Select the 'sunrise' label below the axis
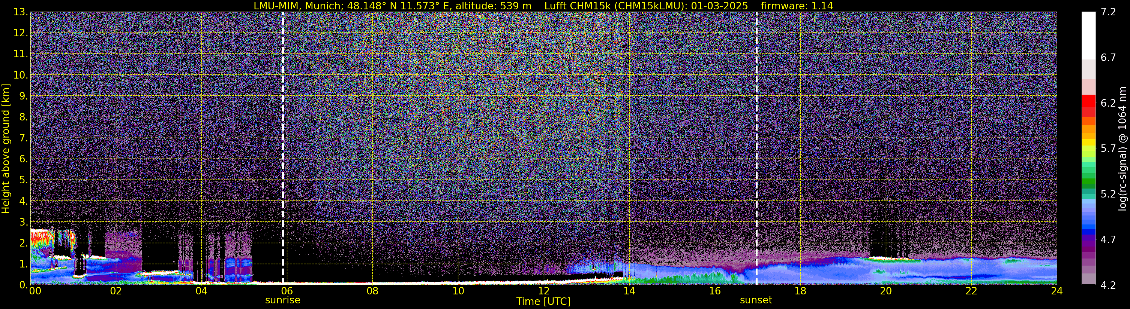The width and height of the screenshot is (1130, 309). 283,300
